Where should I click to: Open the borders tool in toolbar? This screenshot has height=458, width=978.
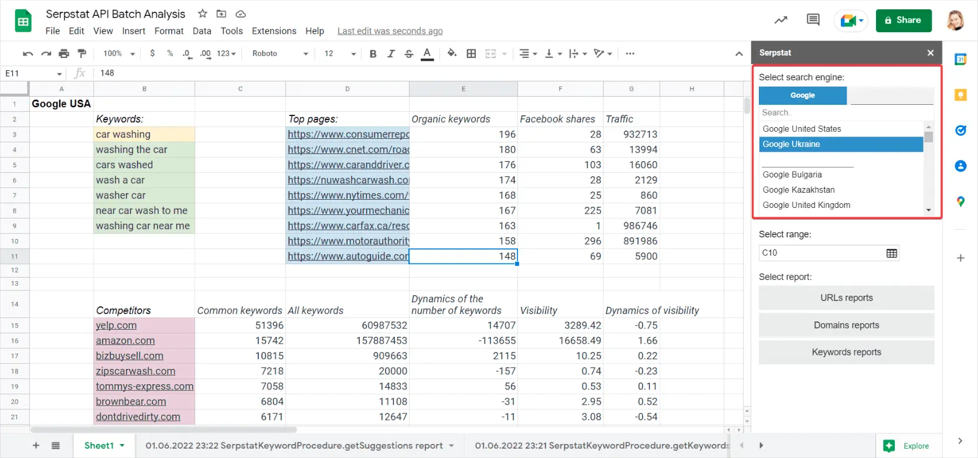(471, 54)
